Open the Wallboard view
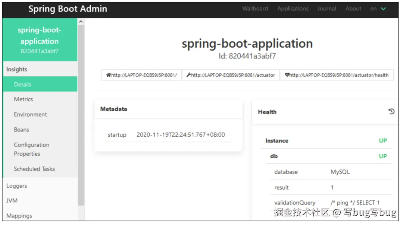Screen dimensions: 403x225 (x=255, y=9)
